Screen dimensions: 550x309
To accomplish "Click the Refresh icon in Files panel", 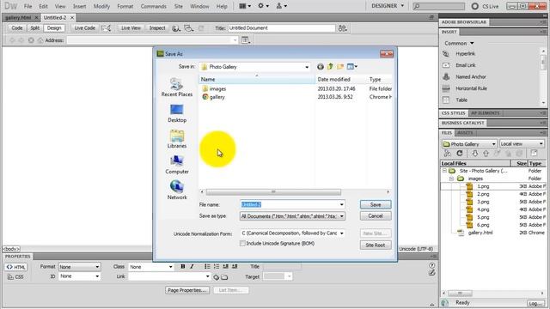I will point(460,154).
